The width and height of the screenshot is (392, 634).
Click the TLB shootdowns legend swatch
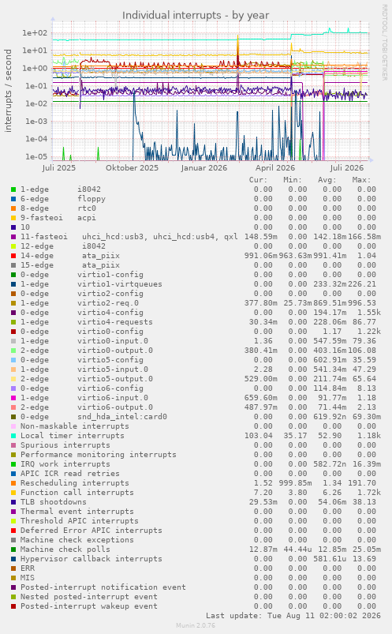click(x=13, y=502)
